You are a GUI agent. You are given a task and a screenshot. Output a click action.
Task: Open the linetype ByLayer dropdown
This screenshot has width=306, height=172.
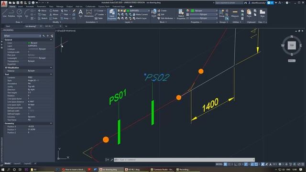pos(217,18)
